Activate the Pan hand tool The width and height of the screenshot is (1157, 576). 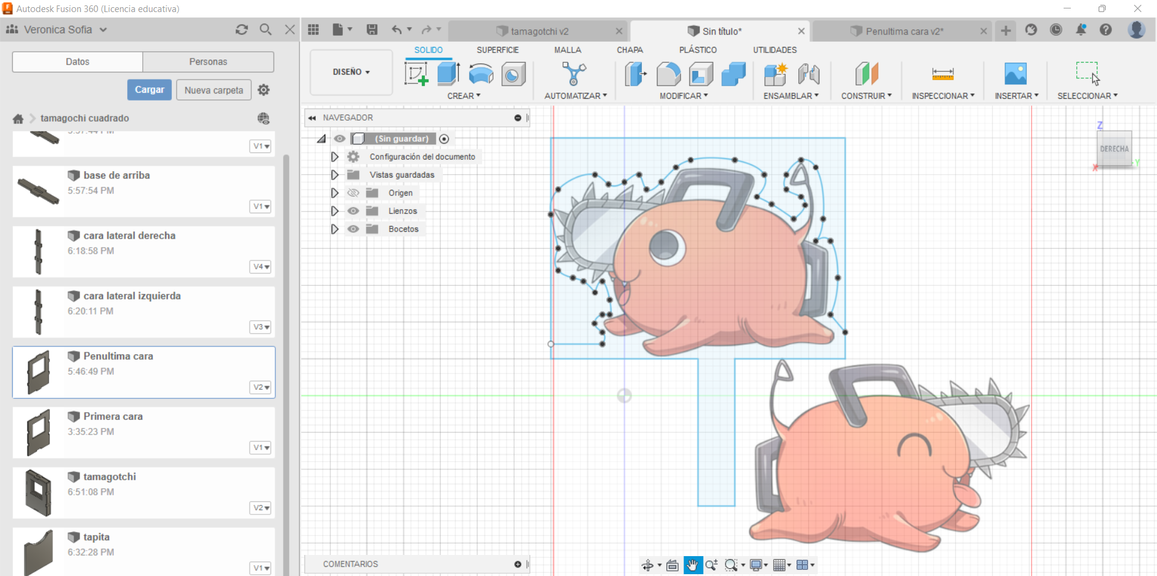point(693,565)
